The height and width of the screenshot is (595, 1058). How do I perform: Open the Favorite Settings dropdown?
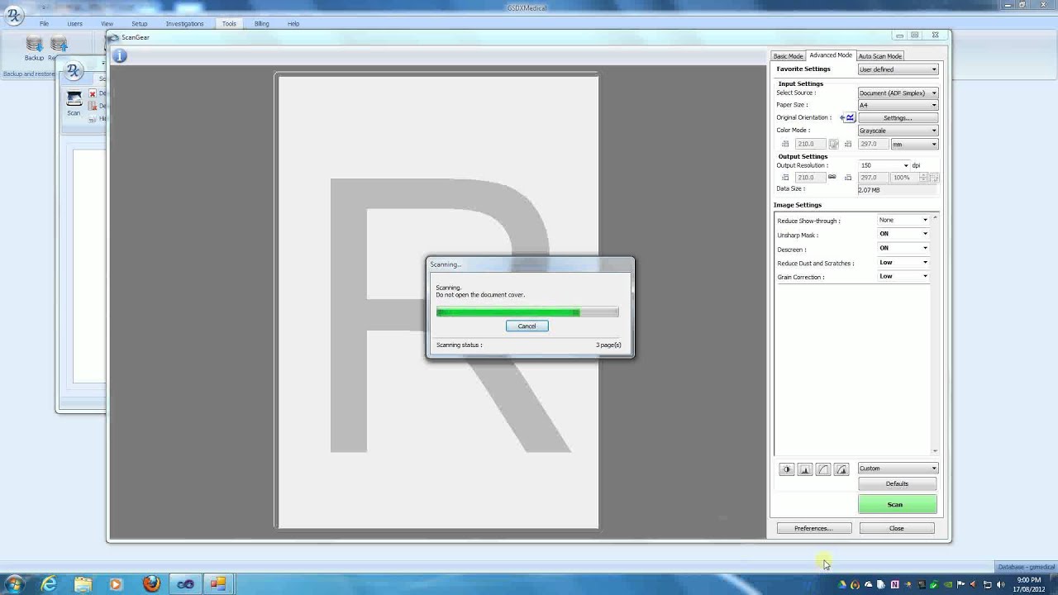[898, 69]
